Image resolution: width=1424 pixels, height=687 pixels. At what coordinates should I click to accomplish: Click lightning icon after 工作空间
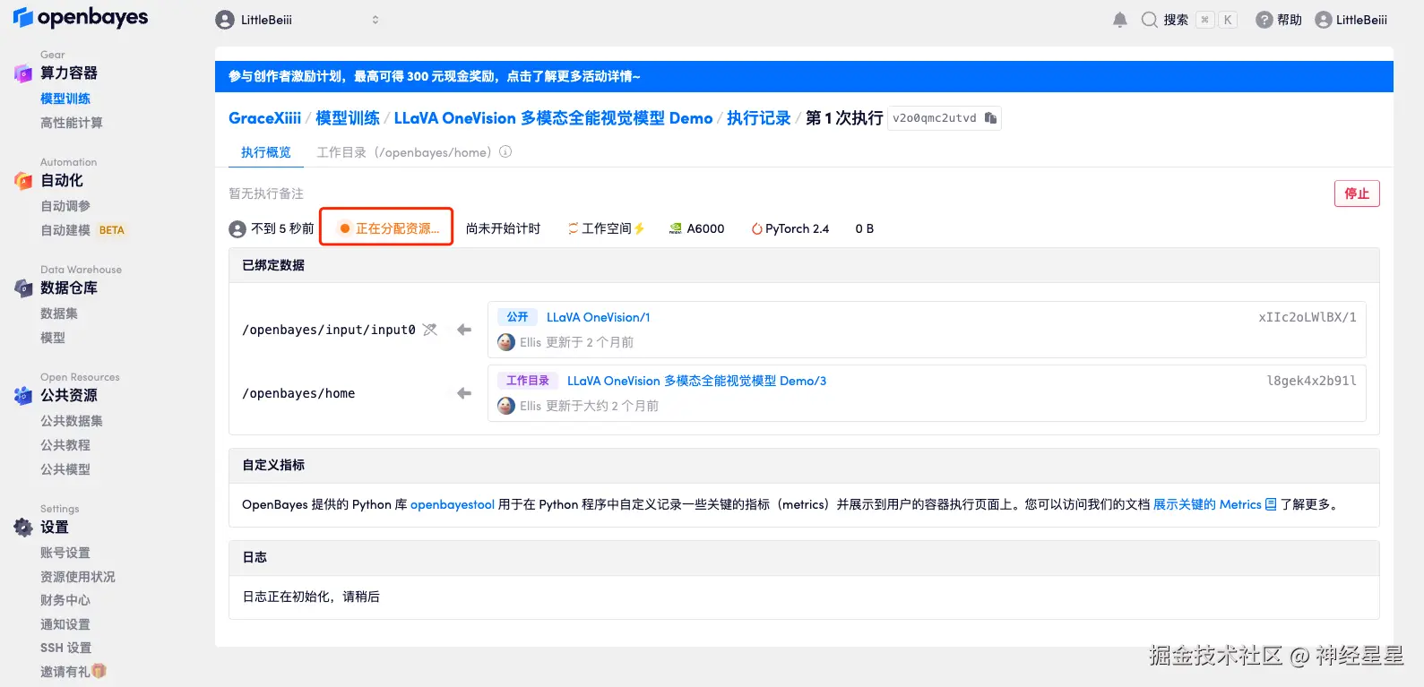point(640,229)
